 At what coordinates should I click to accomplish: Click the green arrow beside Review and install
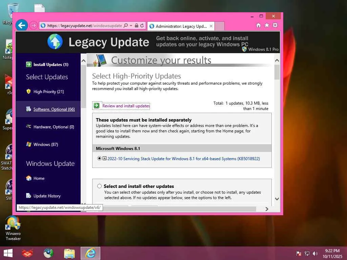[x=97, y=106]
